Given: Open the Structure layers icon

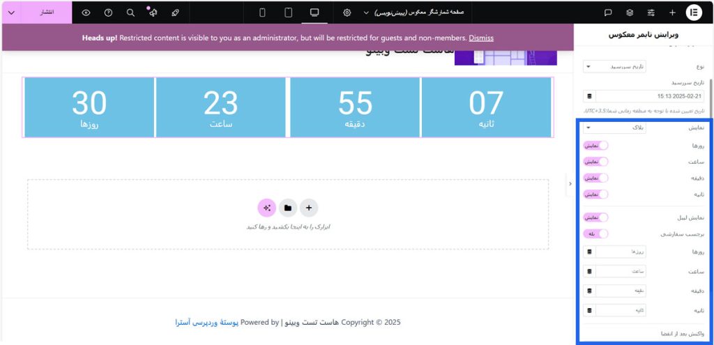Looking at the screenshot, I should 630,13.
